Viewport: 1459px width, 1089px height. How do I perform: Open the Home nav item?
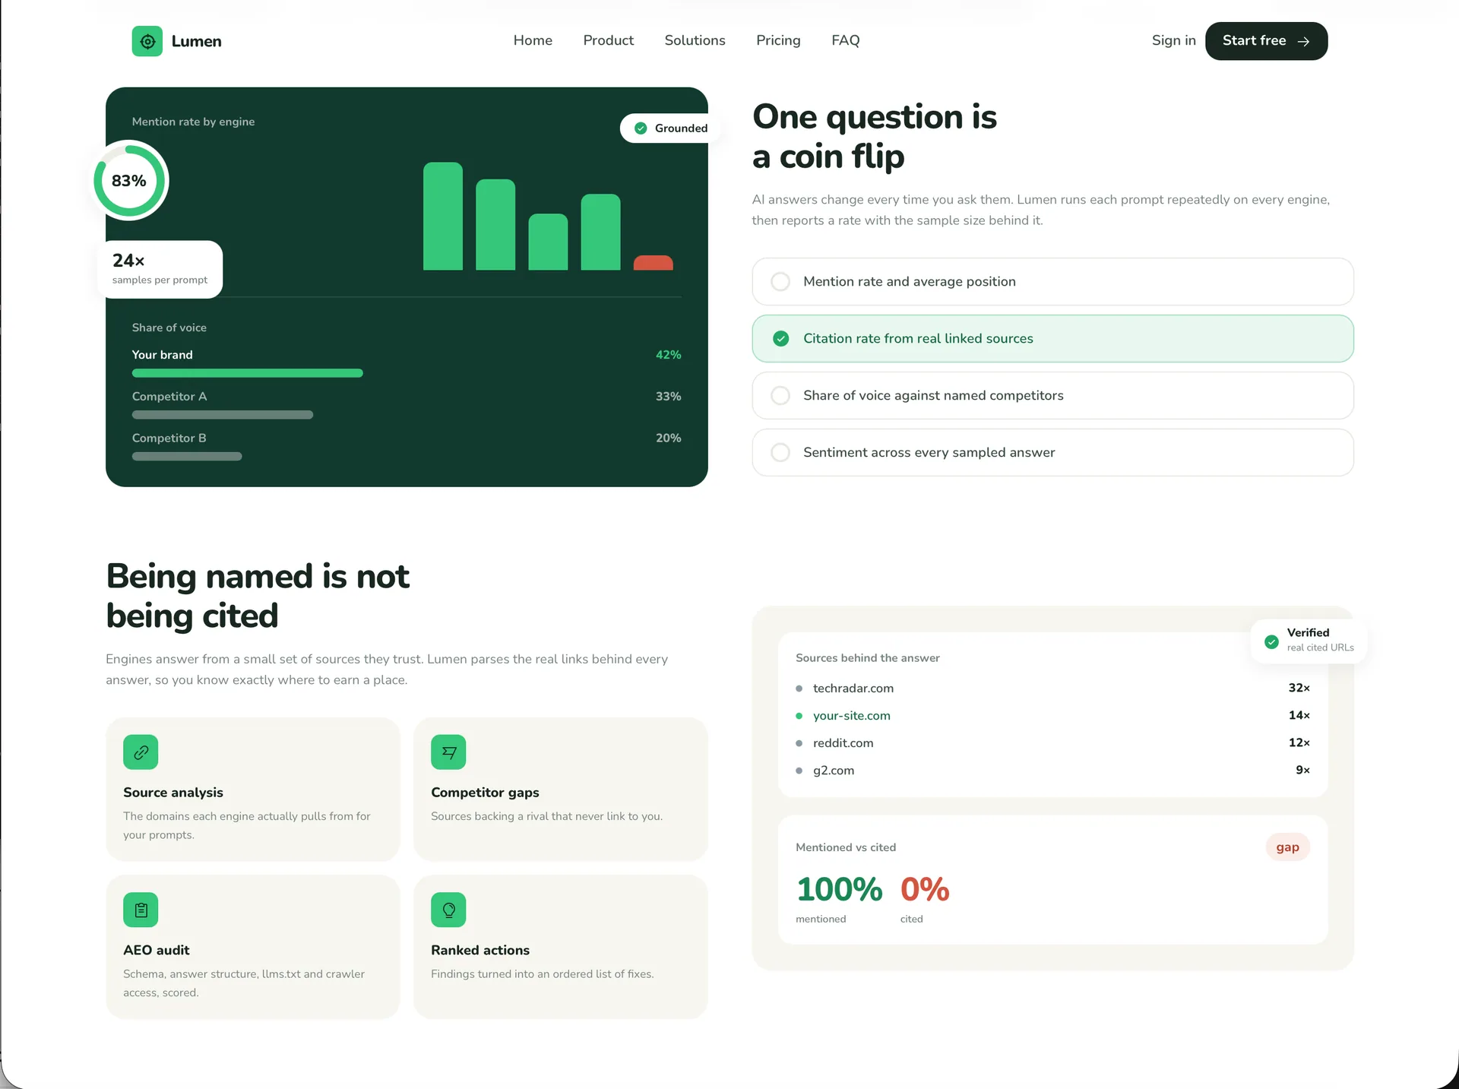tap(533, 40)
